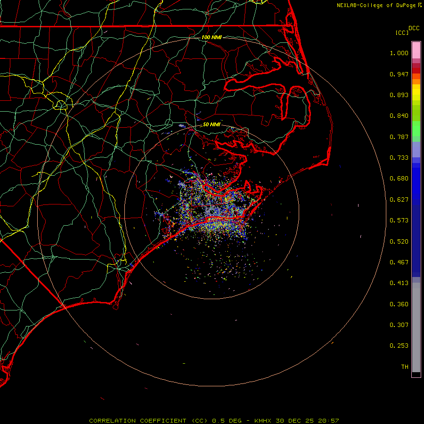This screenshot has width=424, height=424.
Task: Click the 100 NMI range ring label
Action: [x=212, y=37]
